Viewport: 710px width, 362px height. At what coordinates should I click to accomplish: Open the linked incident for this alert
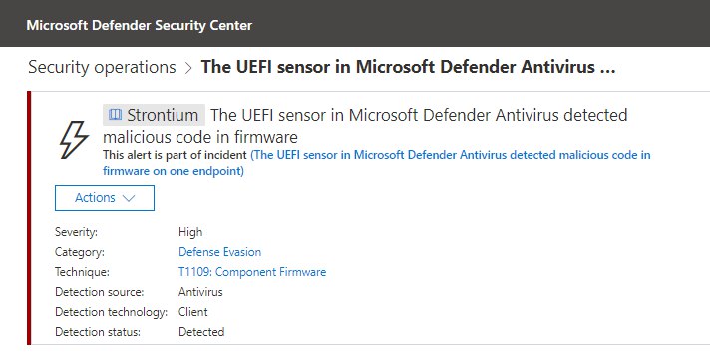click(x=376, y=163)
